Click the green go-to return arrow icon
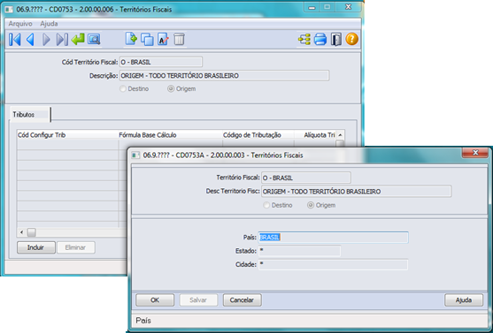Viewport: 493px width, 333px height. 78,40
